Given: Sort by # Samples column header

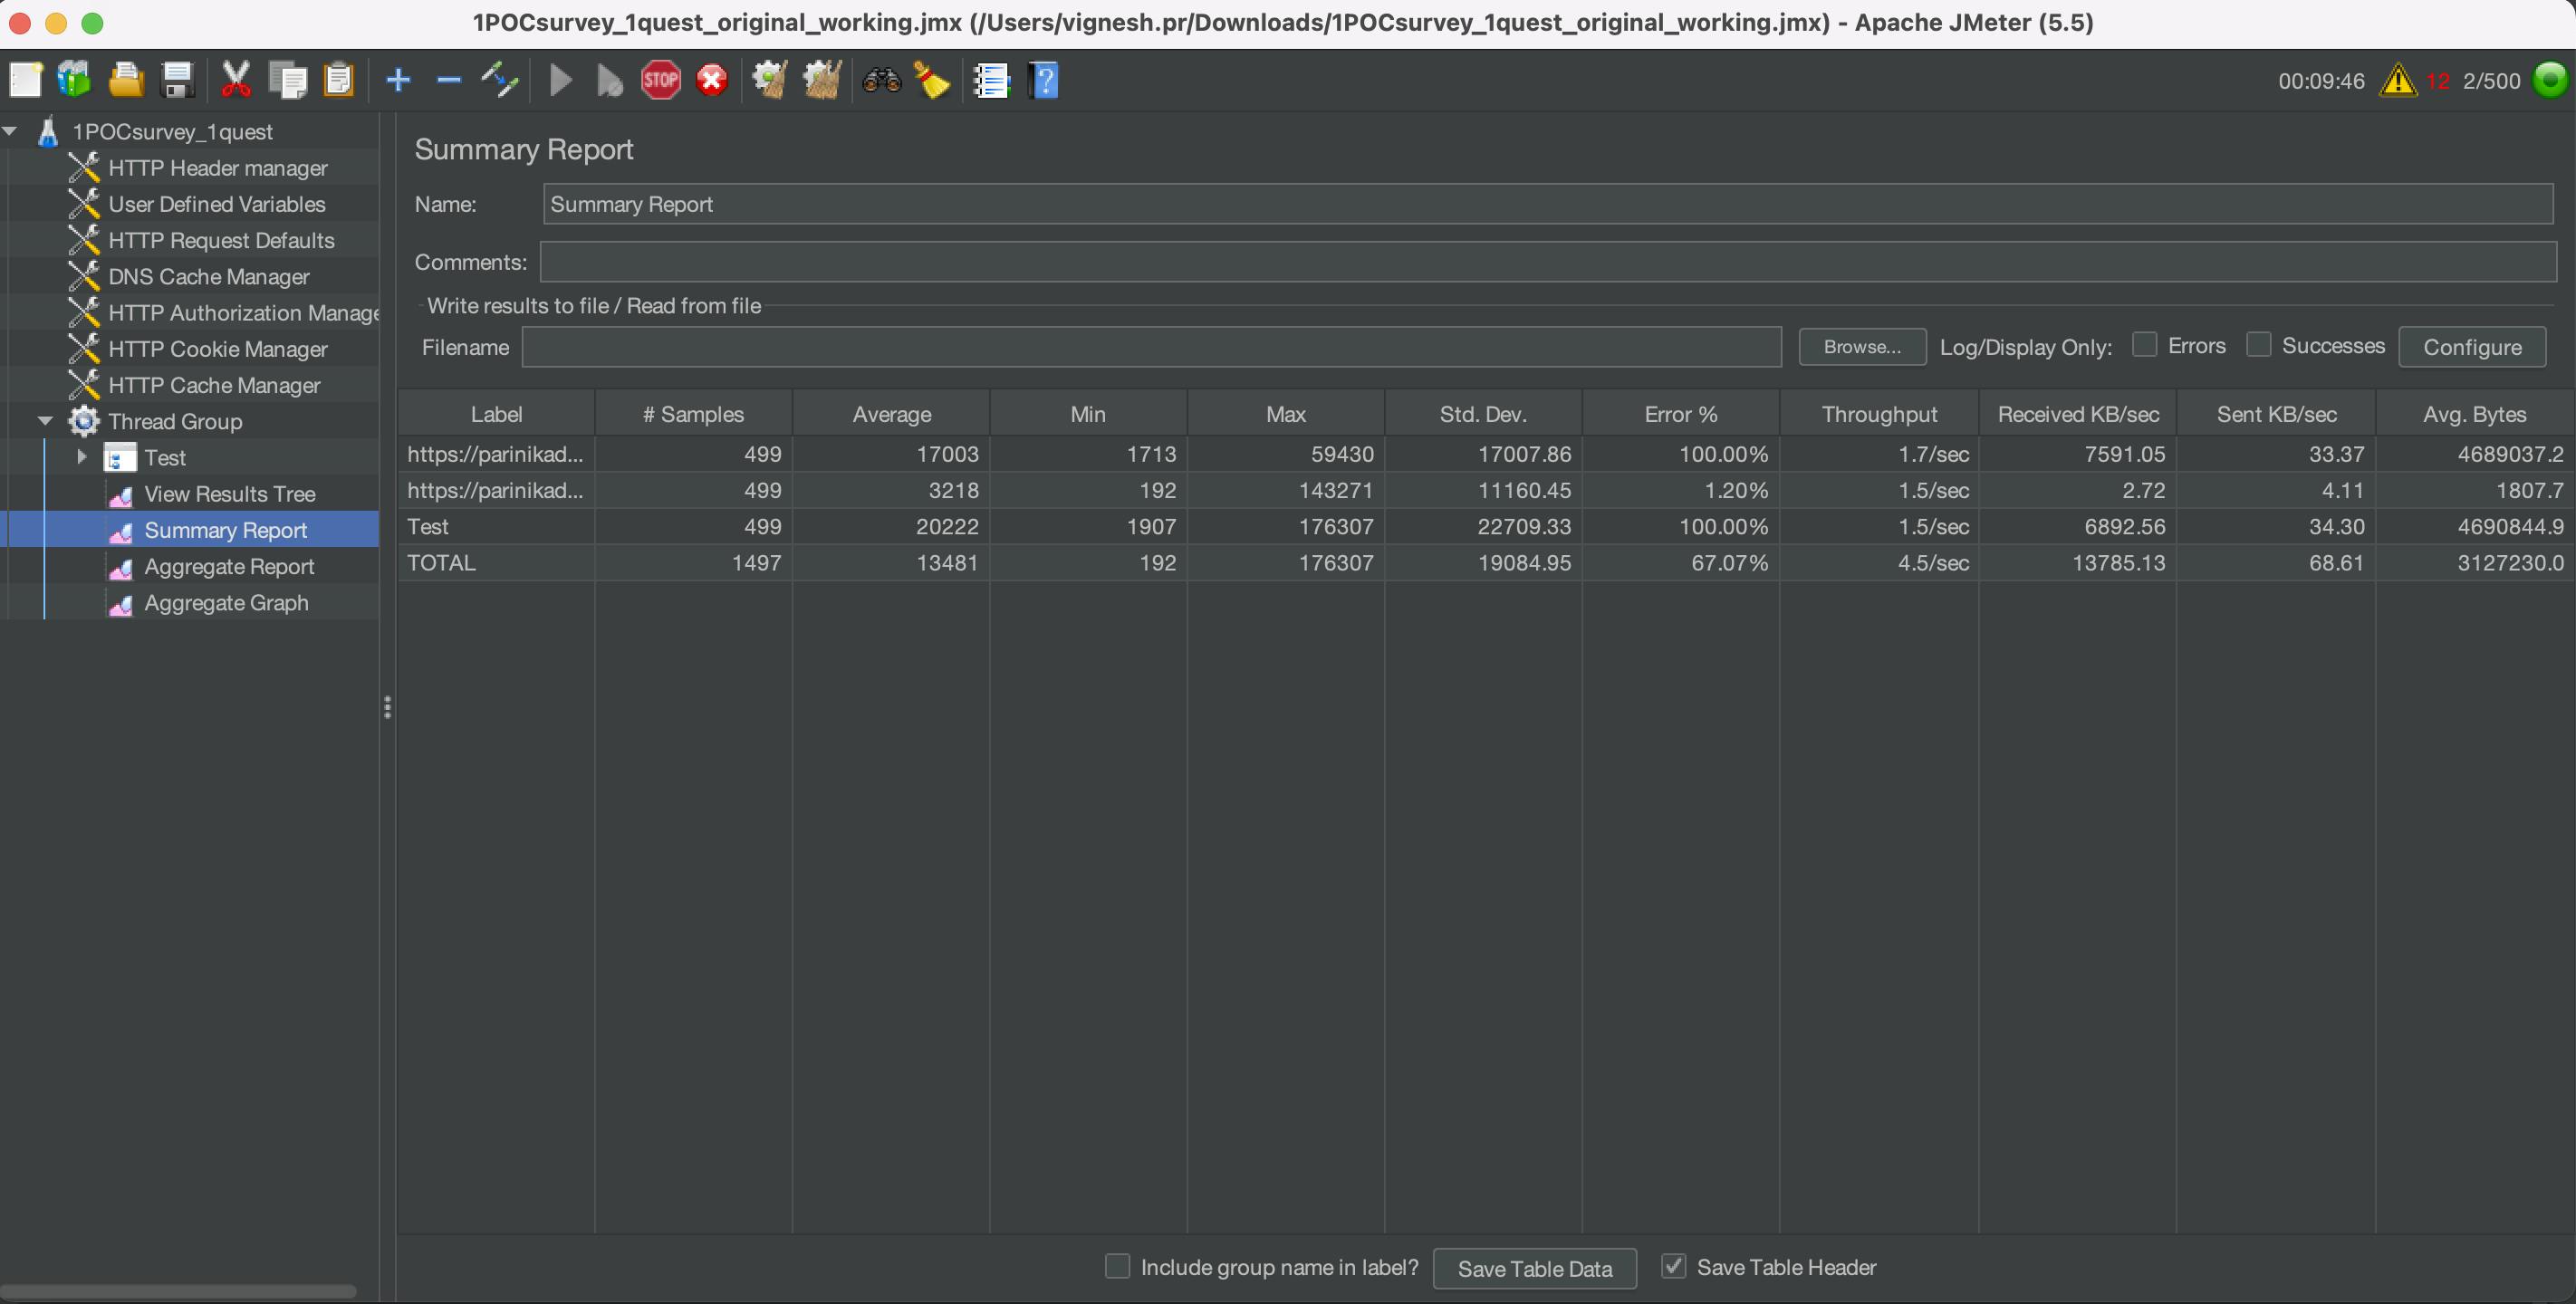Looking at the screenshot, I should click(x=693, y=414).
